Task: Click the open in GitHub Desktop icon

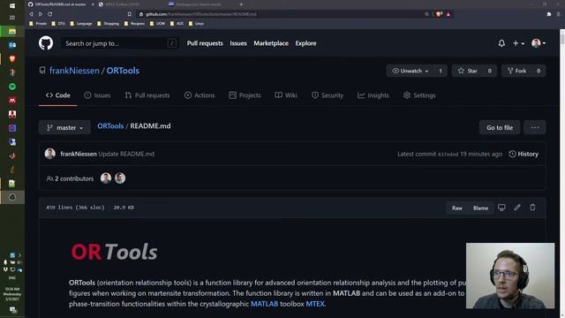Action: pyautogui.click(x=501, y=208)
